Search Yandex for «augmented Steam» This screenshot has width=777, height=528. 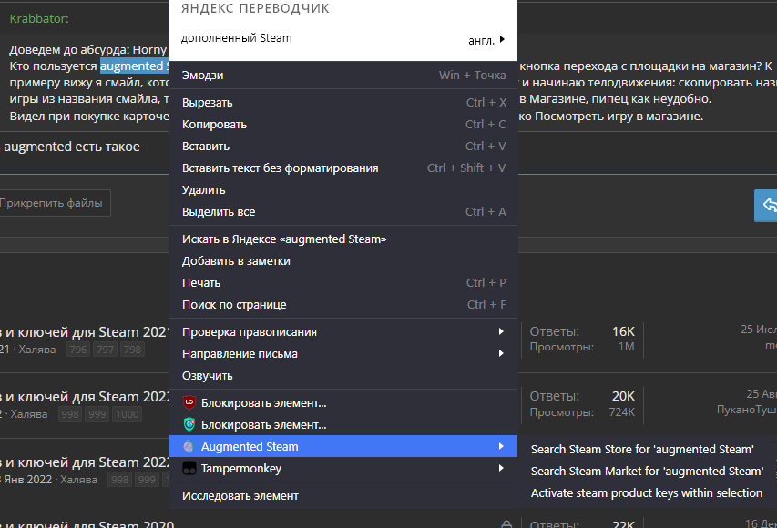(x=343, y=239)
